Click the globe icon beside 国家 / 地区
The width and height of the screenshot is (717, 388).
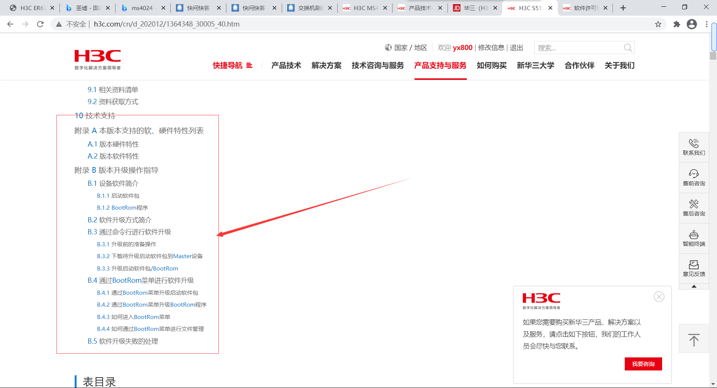(x=388, y=47)
